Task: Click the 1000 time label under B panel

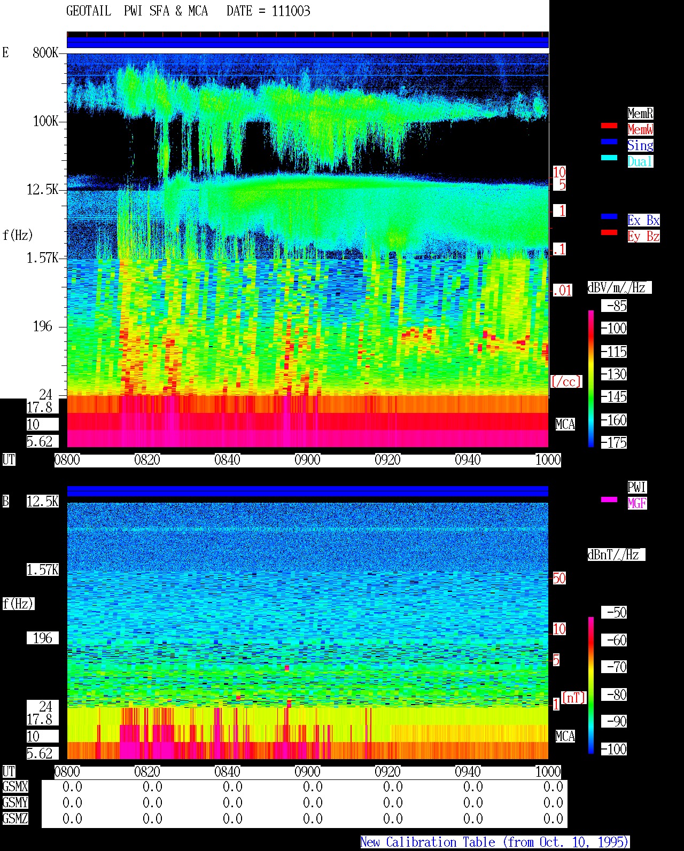Action: [548, 772]
